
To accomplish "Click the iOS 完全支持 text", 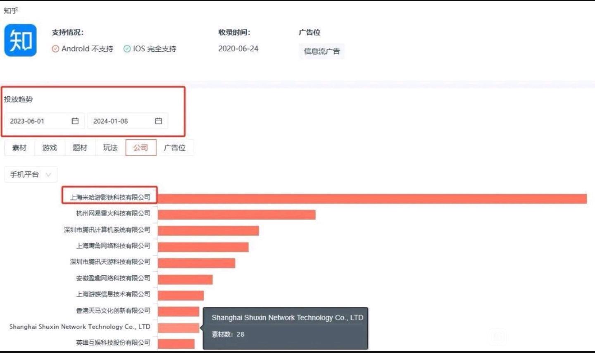I will [155, 49].
